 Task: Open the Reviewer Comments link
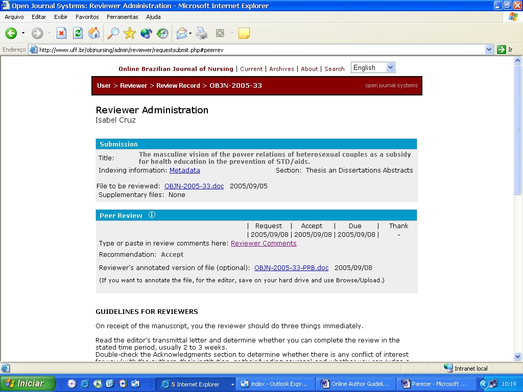click(264, 243)
